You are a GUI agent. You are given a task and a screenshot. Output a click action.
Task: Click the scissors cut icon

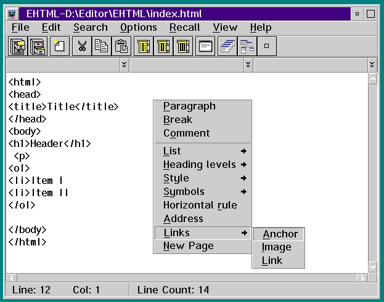tap(81, 47)
